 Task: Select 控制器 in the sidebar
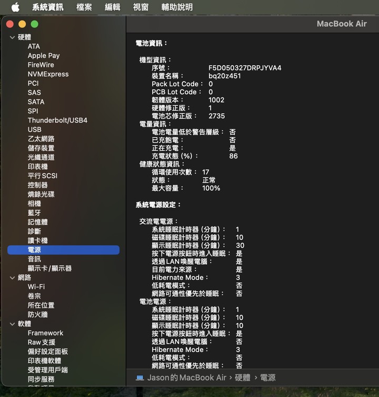click(x=38, y=185)
